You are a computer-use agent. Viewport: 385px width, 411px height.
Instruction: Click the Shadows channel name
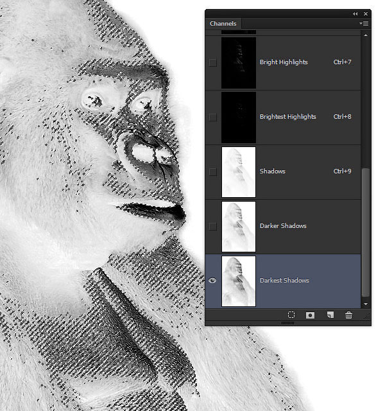[x=272, y=171]
